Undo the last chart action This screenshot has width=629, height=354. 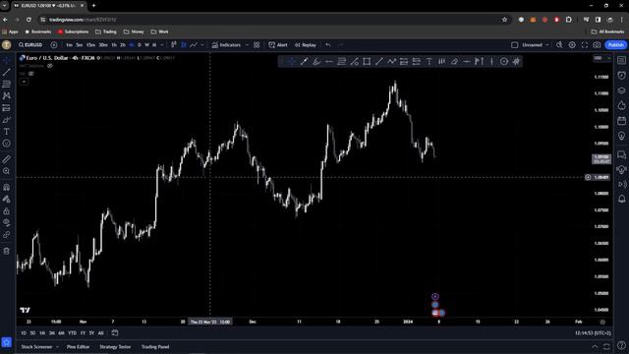(328, 45)
